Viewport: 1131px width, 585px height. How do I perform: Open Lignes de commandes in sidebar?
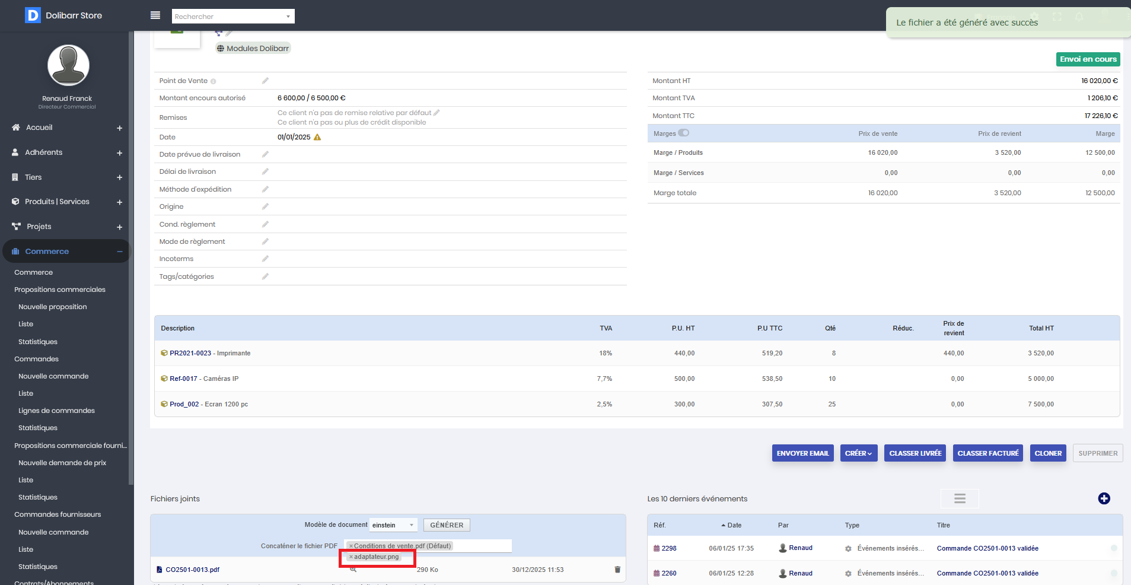tap(56, 411)
